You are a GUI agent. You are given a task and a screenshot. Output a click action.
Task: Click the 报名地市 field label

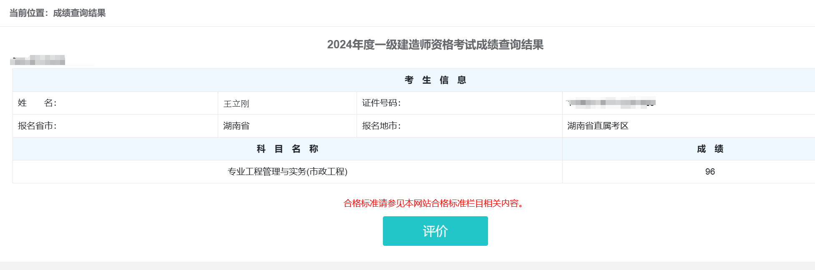381,126
